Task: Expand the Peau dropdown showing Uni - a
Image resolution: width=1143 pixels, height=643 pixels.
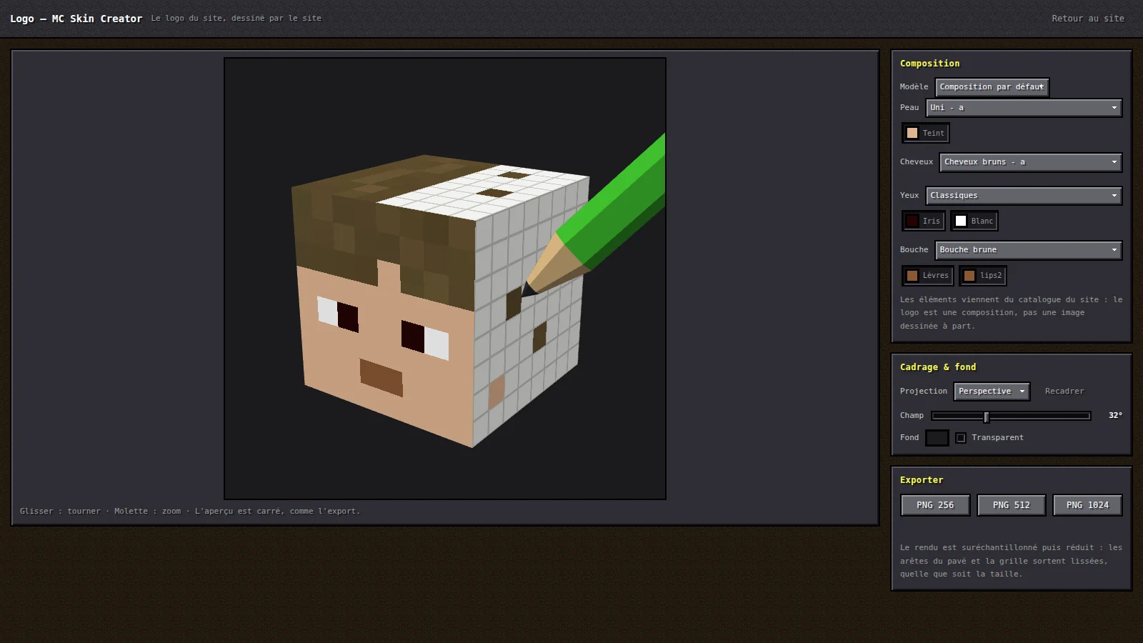Action: coord(1024,108)
